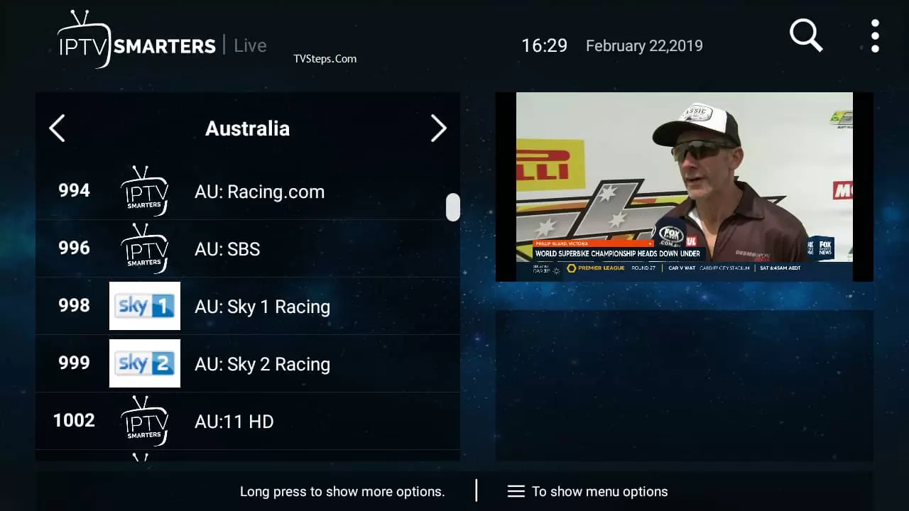Play the AU: Sky 2 Racing channel
Screen dimensions: 909x511
262,364
